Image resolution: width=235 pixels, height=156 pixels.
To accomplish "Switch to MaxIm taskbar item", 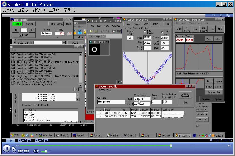I will tap(114, 135).
